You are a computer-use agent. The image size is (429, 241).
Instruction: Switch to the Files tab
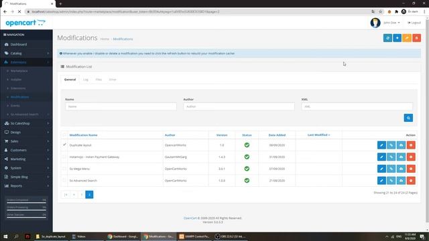(x=99, y=80)
